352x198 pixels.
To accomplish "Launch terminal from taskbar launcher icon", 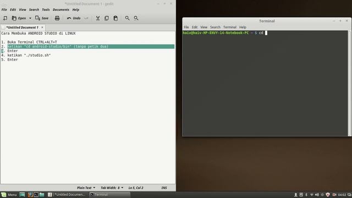I will point(36,195).
